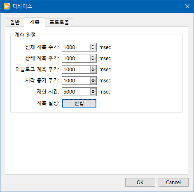Increase 시각 동기 주기 with up arrow

tap(93, 79)
